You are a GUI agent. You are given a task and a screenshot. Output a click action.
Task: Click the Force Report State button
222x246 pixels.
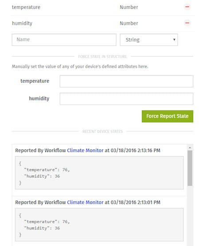tap(167, 116)
